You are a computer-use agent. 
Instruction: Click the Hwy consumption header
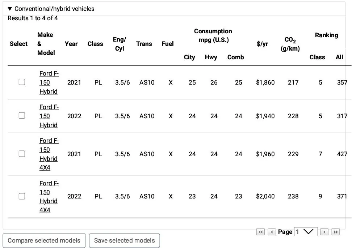[211, 57]
